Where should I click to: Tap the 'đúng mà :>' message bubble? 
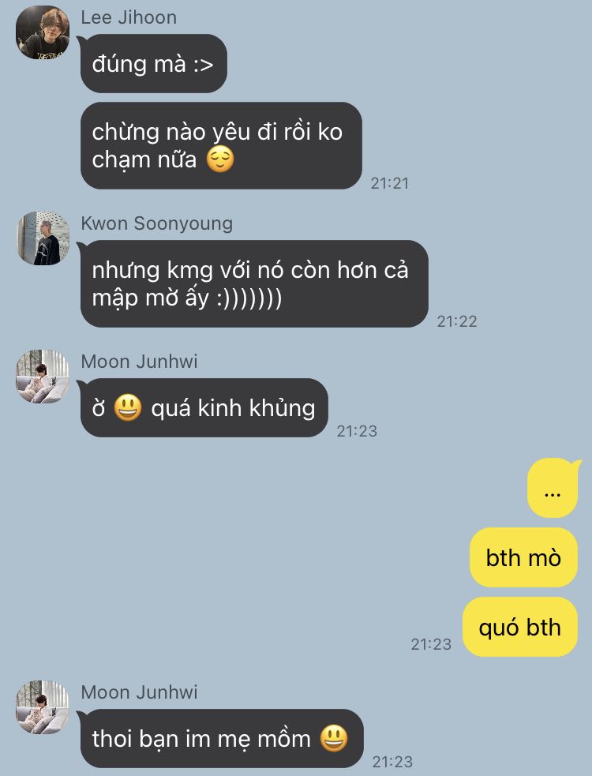point(153,63)
